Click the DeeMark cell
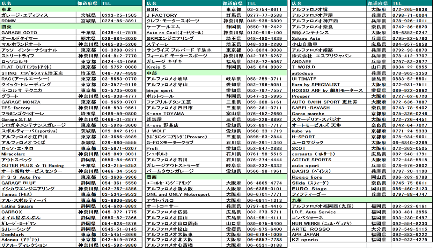This screenshot has height=248, width=433. [x=38, y=235]
